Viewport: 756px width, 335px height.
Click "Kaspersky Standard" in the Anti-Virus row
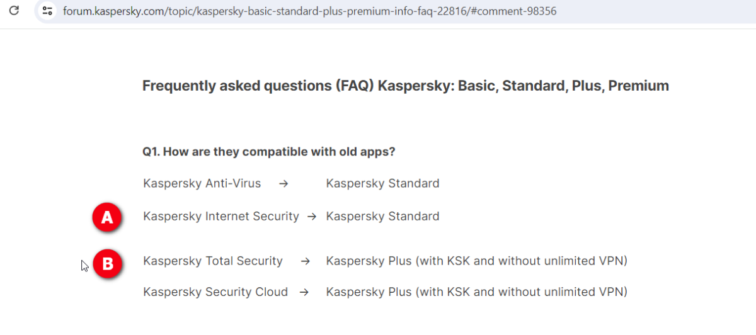382,184
